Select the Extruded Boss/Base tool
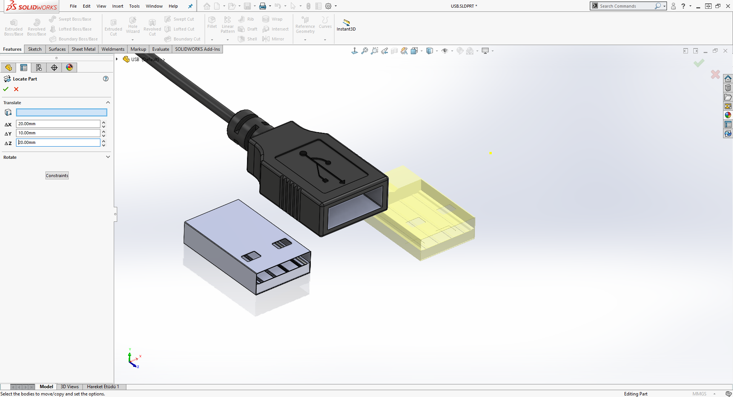The width and height of the screenshot is (733, 397). [x=13, y=27]
